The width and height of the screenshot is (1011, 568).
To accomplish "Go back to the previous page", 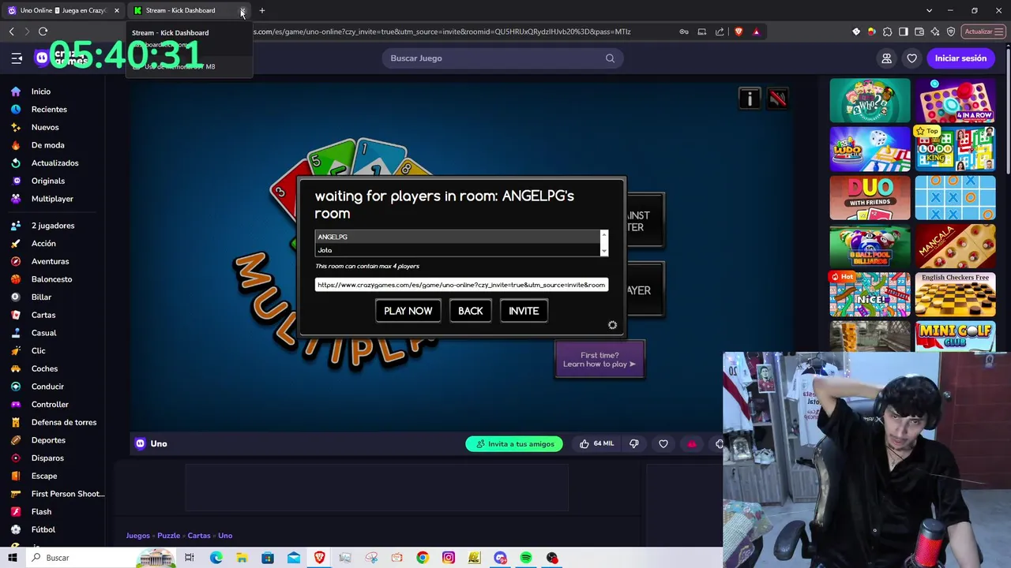I will [11, 32].
